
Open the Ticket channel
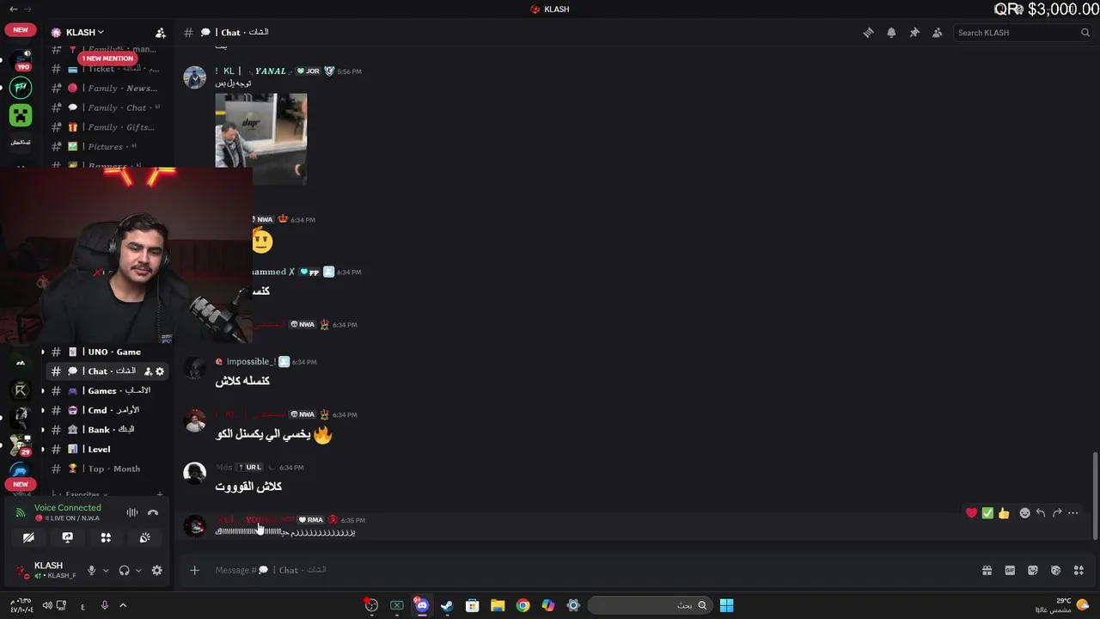107,69
